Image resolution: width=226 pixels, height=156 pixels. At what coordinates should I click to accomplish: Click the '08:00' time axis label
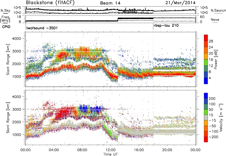pyautogui.click(x=82, y=150)
